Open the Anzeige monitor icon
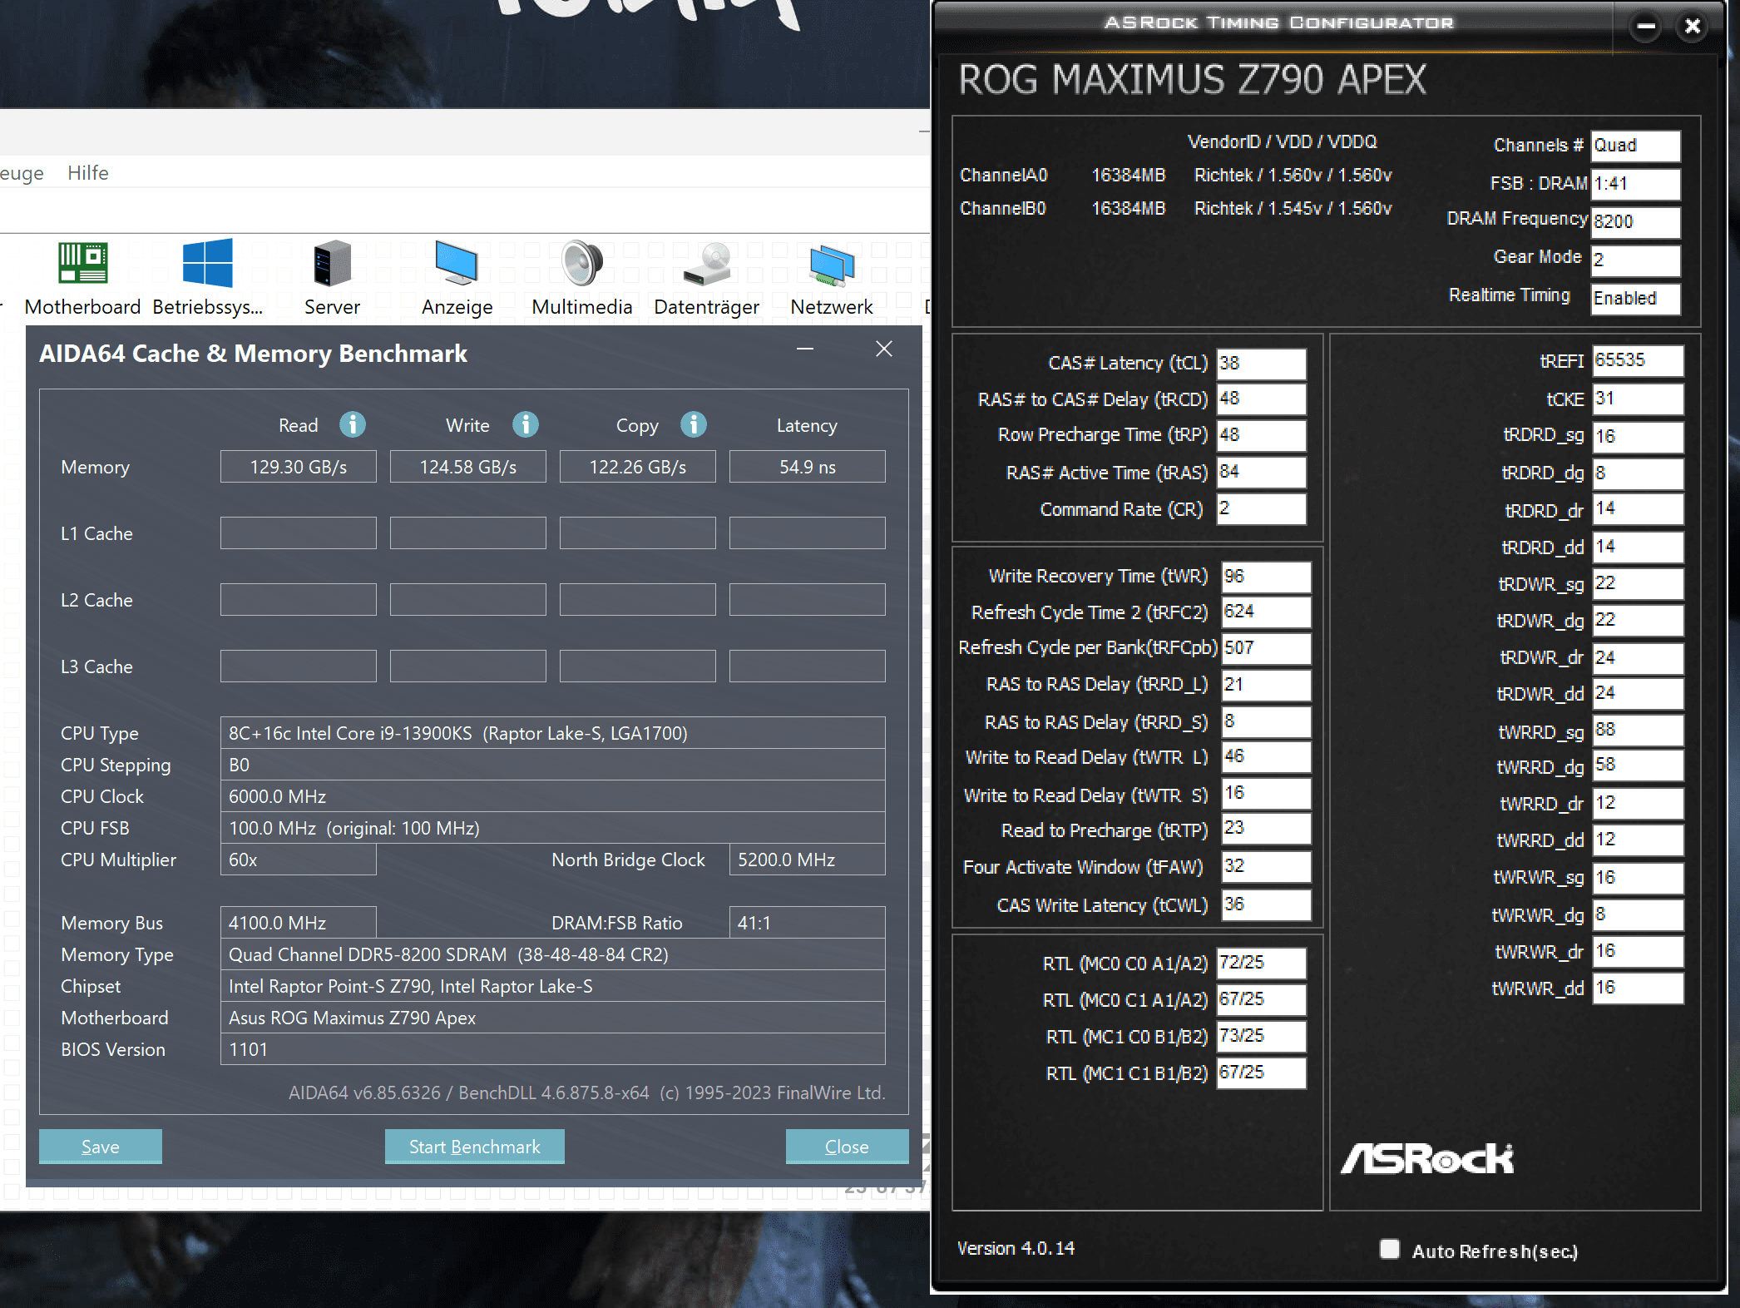 click(457, 264)
